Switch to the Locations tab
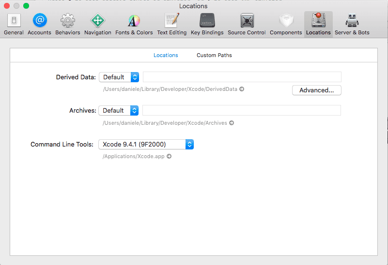This screenshot has height=265, width=388. tap(166, 55)
